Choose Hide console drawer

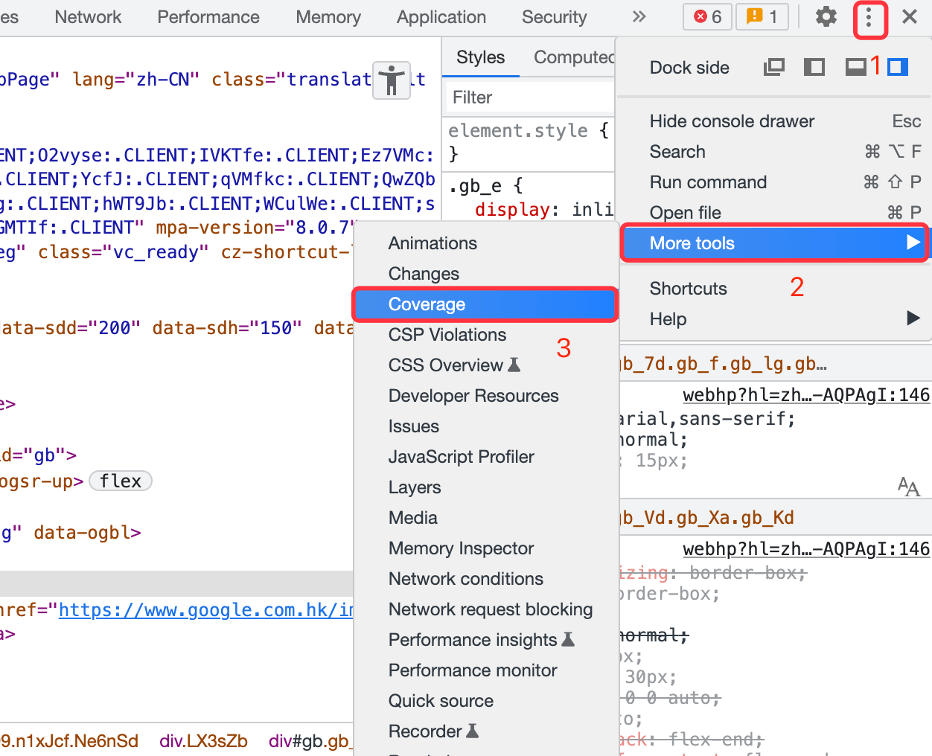click(x=774, y=121)
